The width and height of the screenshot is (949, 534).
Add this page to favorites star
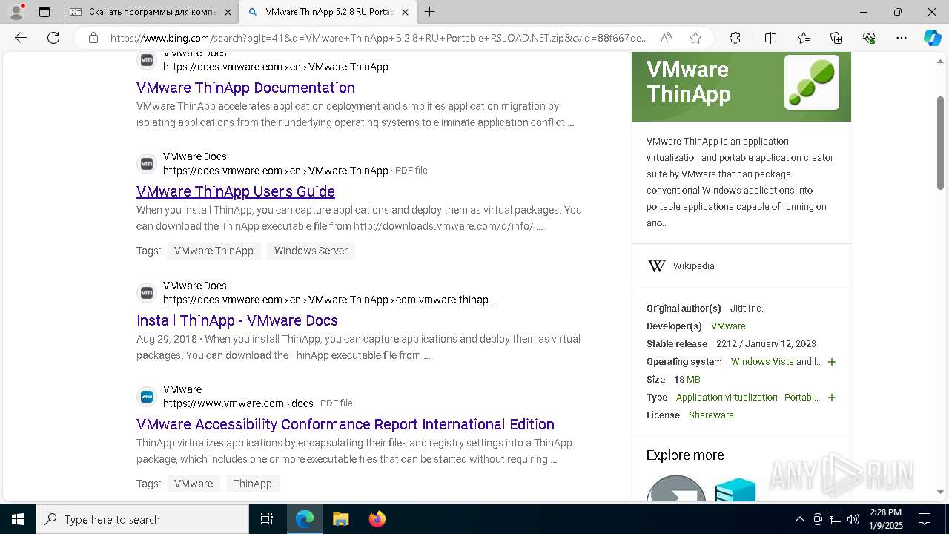tap(695, 38)
